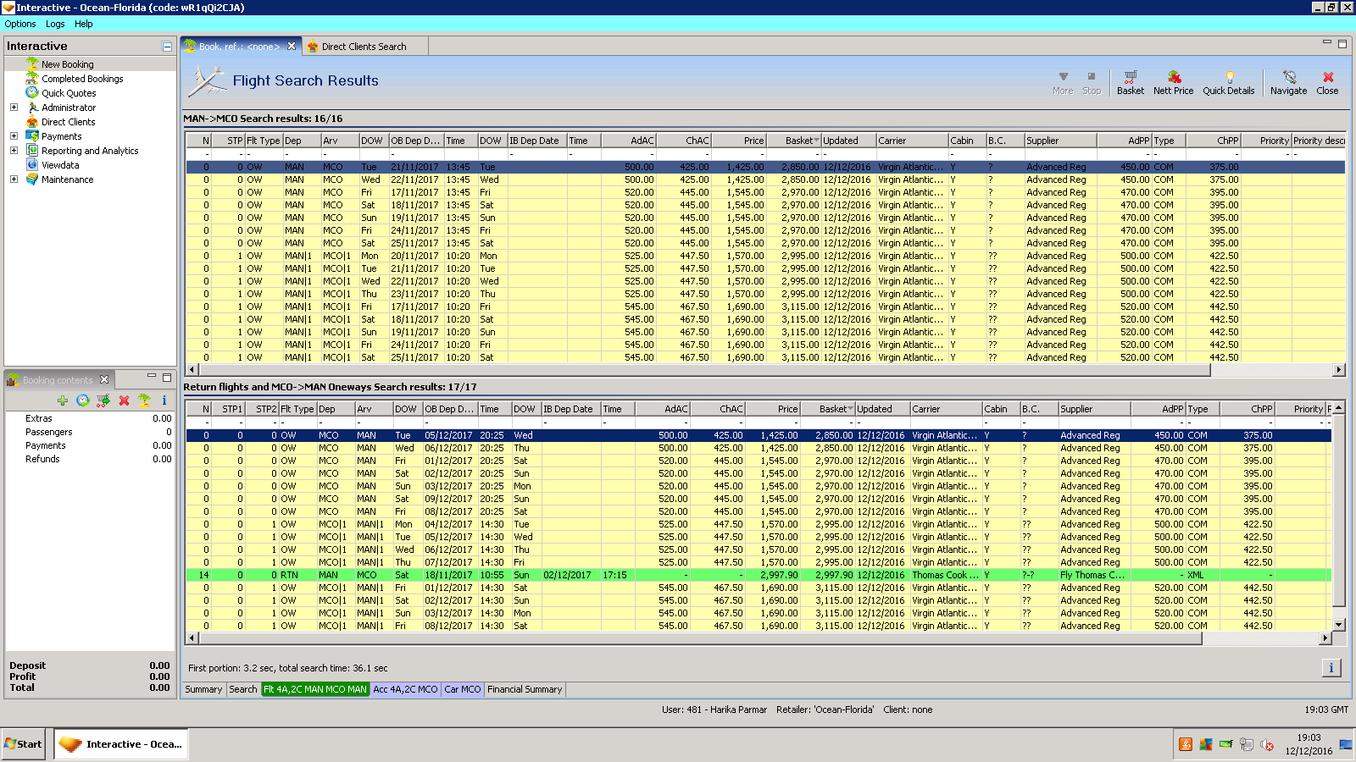The height and width of the screenshot is (762, 1356).
Task: Click the Windows Start button
Action: click(24, 744)
